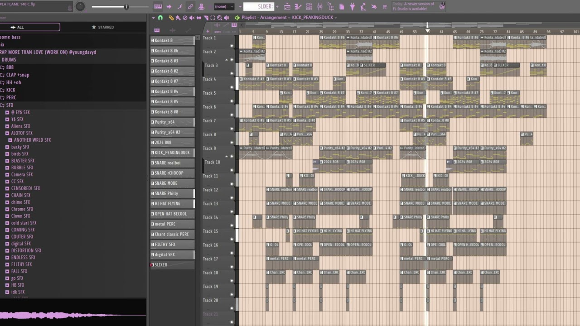Click the round knob beside top slider
The image size is (580, 326).
pos(80,6)
